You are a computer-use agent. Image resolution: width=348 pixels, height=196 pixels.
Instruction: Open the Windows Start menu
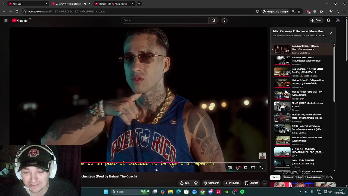[x=106, y=192]
